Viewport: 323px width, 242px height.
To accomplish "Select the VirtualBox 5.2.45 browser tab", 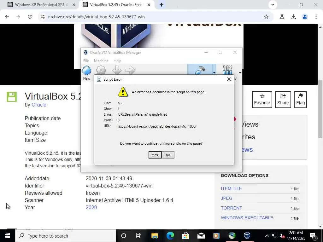I will pyautogui.click(x=116, y=4).
